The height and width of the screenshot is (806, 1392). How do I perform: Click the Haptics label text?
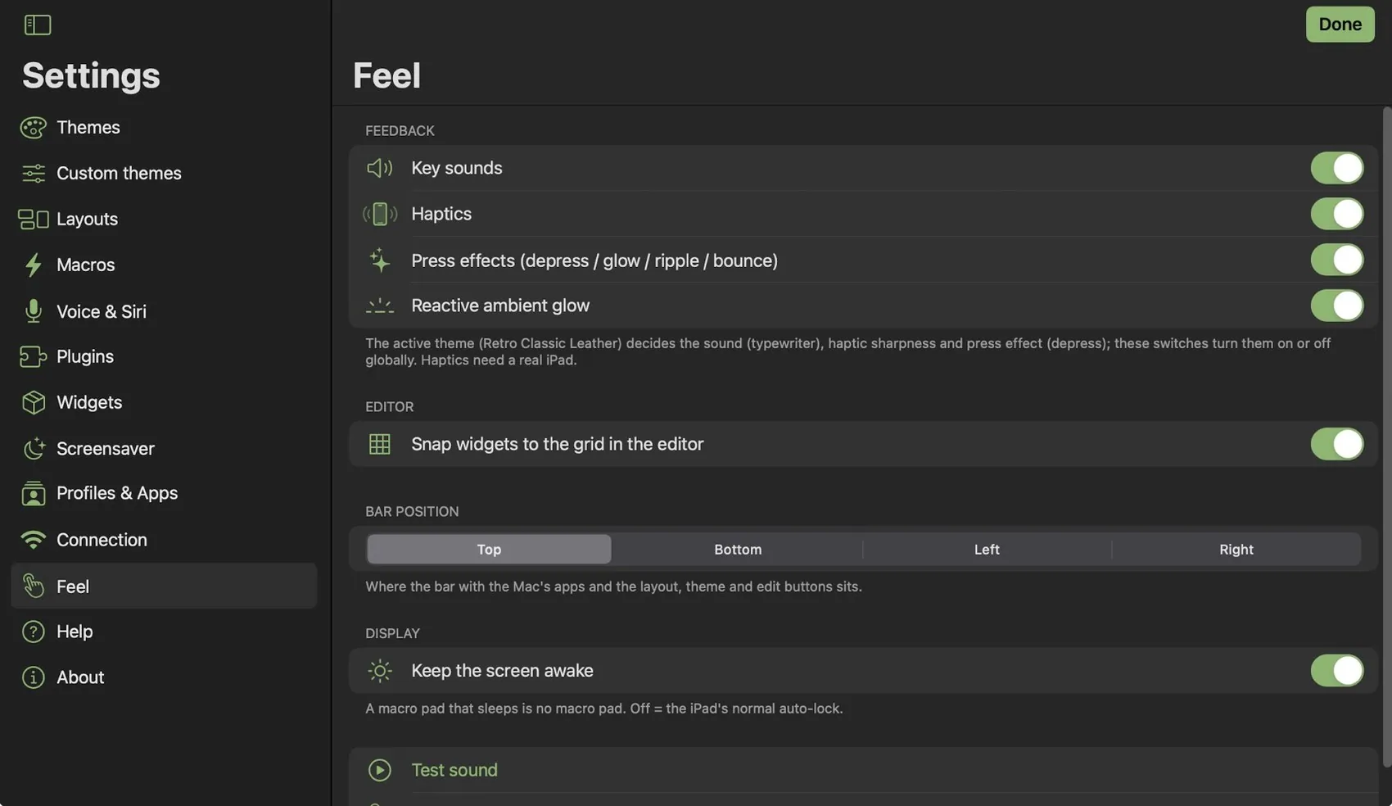click(441, 214)
